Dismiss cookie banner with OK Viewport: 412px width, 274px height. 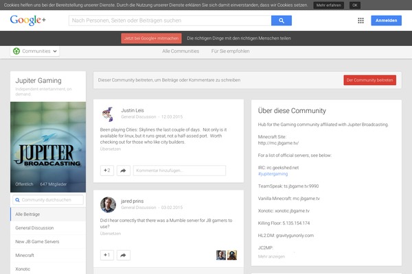[x=355, y=5]
